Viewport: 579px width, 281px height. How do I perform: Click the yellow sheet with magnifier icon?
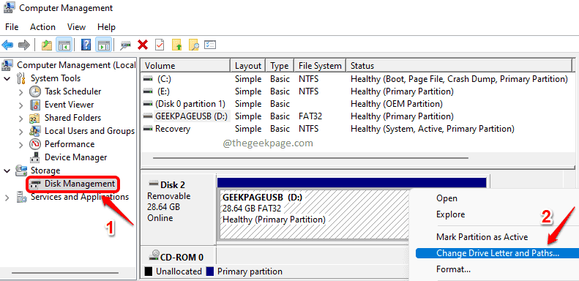[193, 45]
